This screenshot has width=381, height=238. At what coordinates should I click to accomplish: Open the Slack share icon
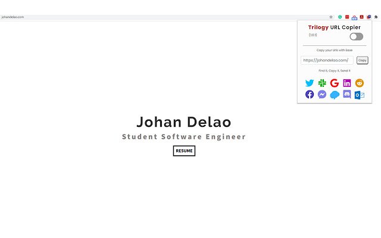(x=322, y=83)
